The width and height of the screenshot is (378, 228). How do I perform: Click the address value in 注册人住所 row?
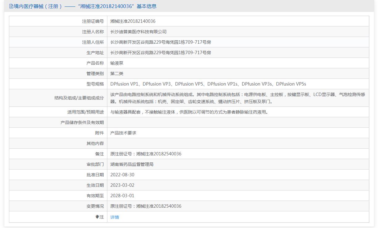click(x=160, y=42)
